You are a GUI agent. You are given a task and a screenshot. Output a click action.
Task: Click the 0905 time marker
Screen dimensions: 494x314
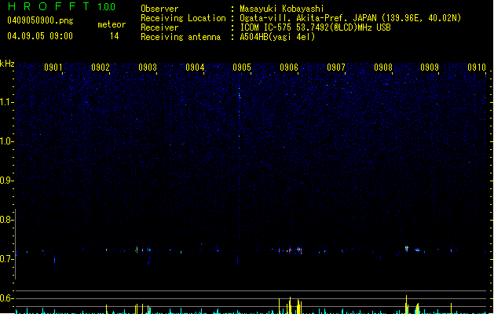tap(242, 68)
